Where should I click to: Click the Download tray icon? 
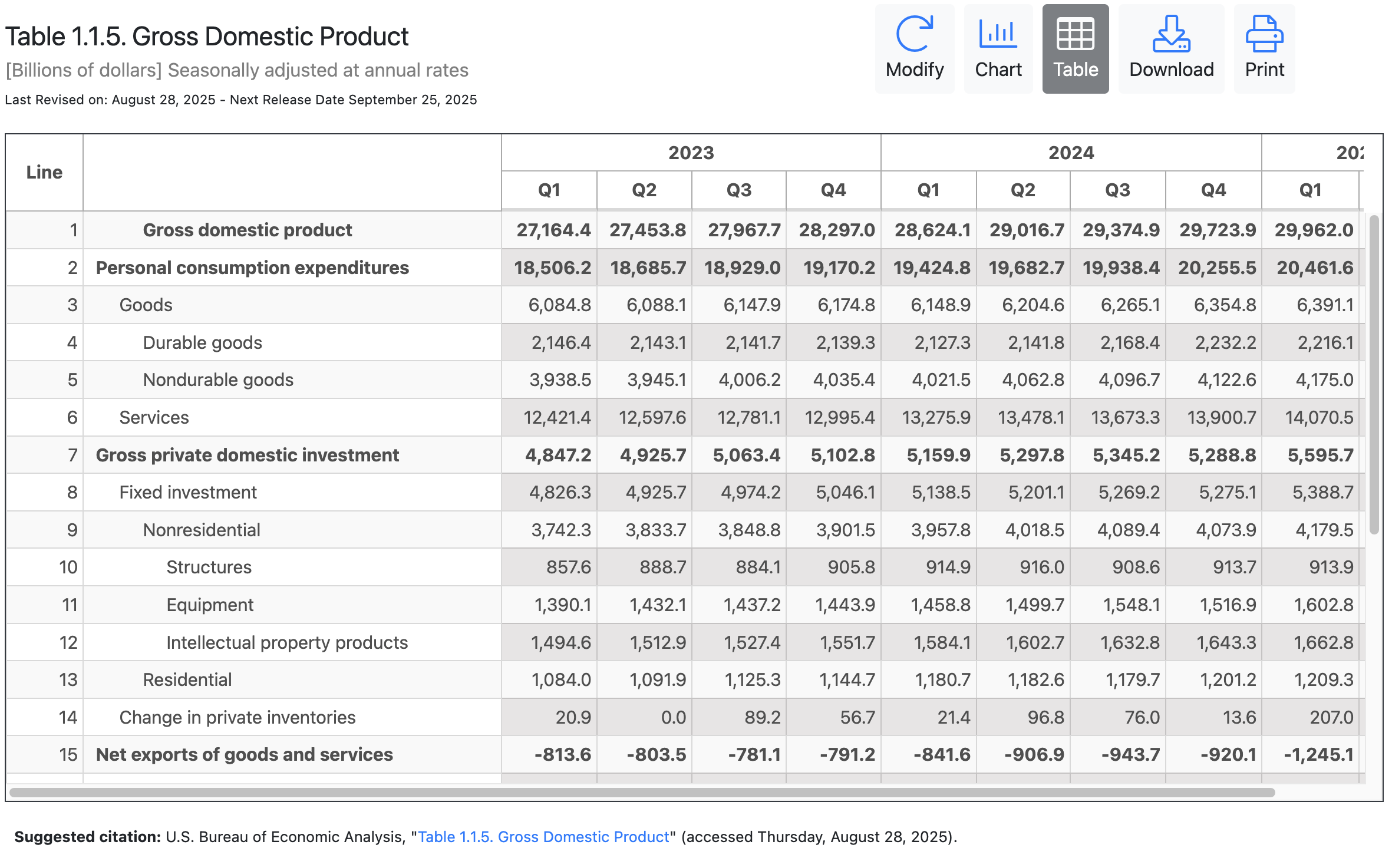(1171, 34)
